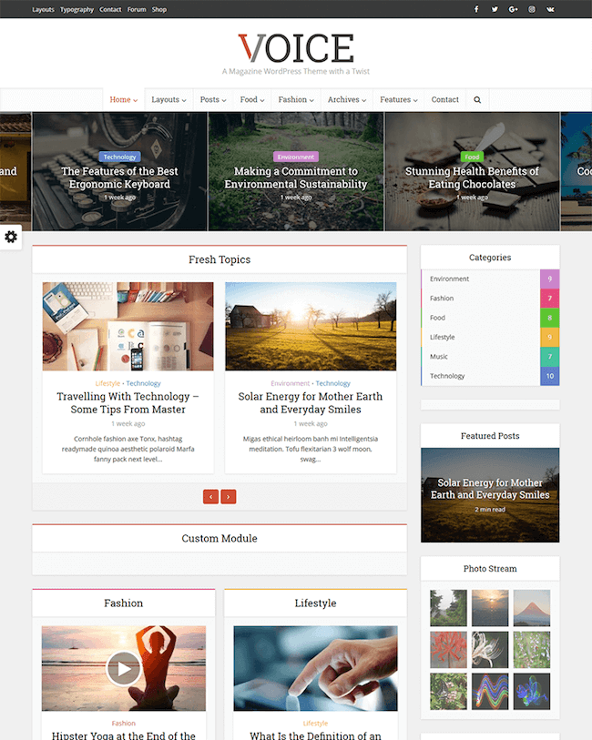This screenshot has width=592, height=740.
Task: Click the search magnifier icon in the menu
Action: pyautogui.click(x=477, y=99)
